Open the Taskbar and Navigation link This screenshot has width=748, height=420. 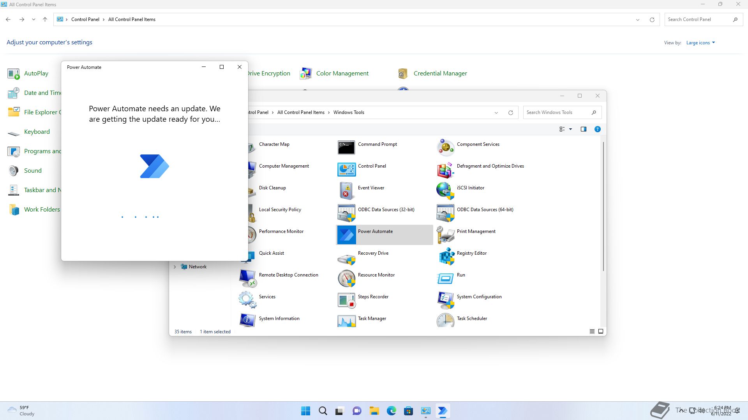click(x=42, y=190)
